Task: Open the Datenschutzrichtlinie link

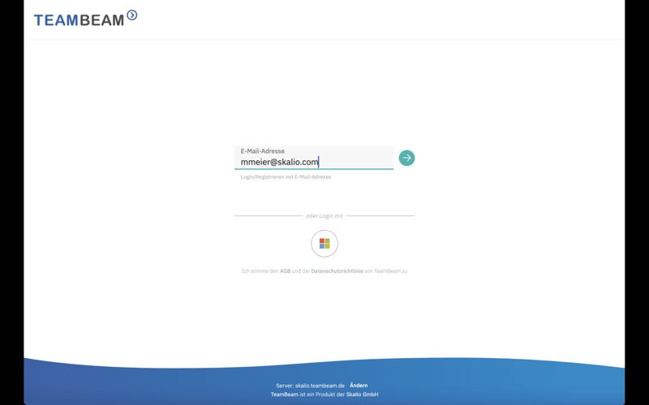Action: coord(337,271)
